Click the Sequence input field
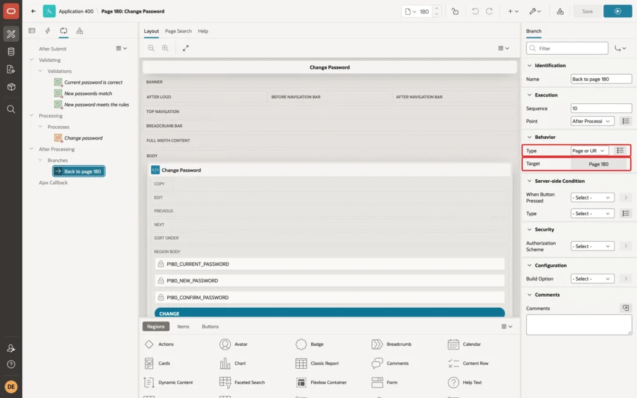Image resolution: width=637 pixels, height=398 pixels. (602, 108)
